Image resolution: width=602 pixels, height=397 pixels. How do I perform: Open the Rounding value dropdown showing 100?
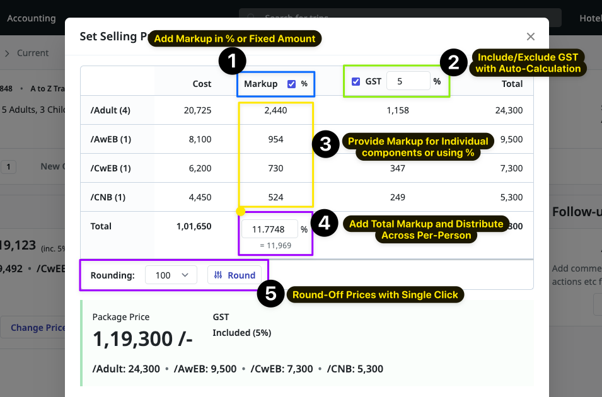170,275
